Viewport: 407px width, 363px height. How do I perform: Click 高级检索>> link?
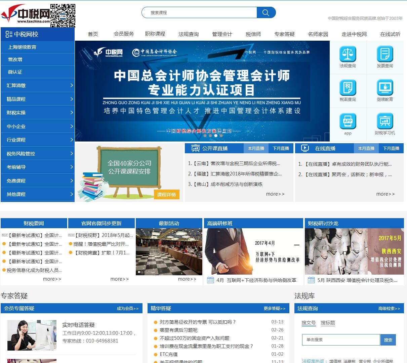[389, 309]
